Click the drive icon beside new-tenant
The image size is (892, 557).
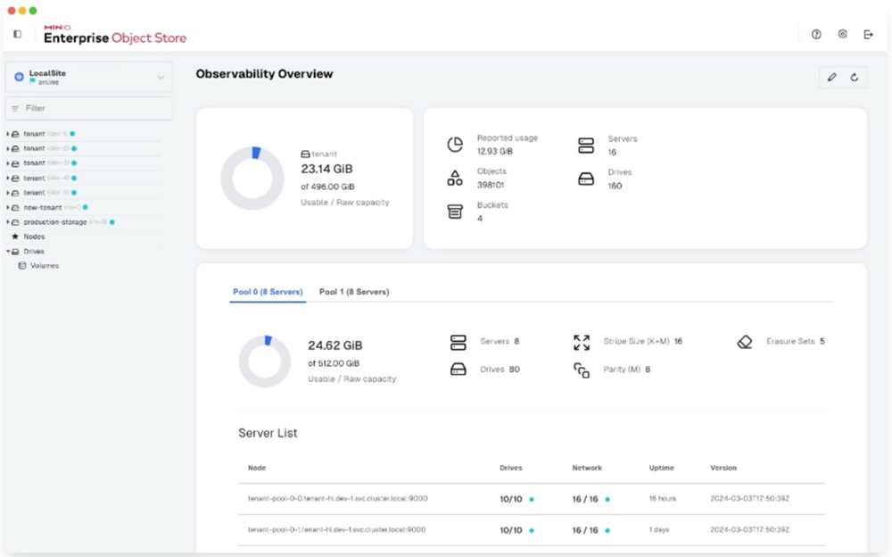(15, 207)
